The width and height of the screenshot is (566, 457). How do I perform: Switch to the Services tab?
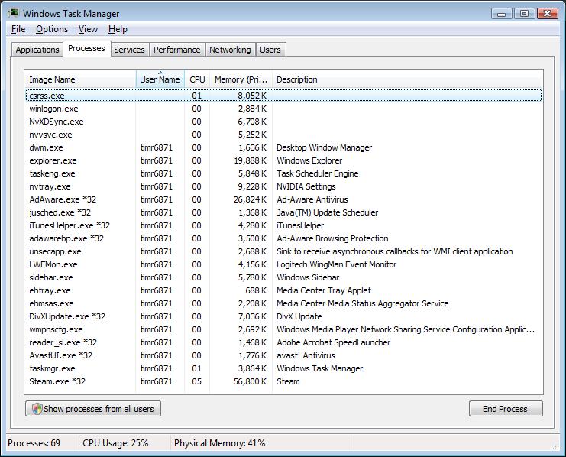[129, 50]
